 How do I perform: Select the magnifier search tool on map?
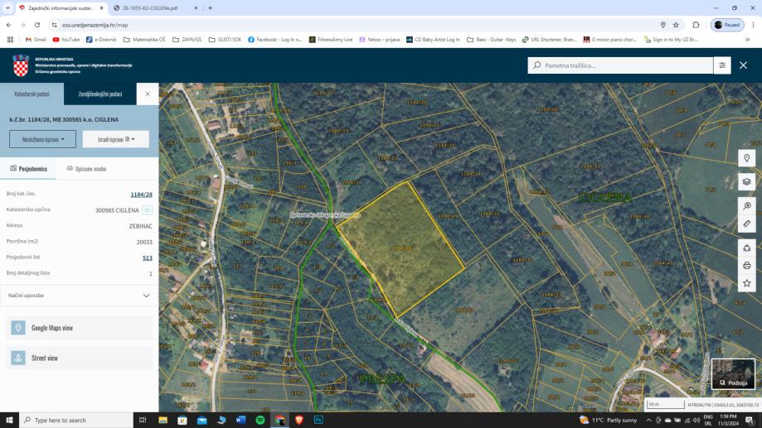[746, 205]
